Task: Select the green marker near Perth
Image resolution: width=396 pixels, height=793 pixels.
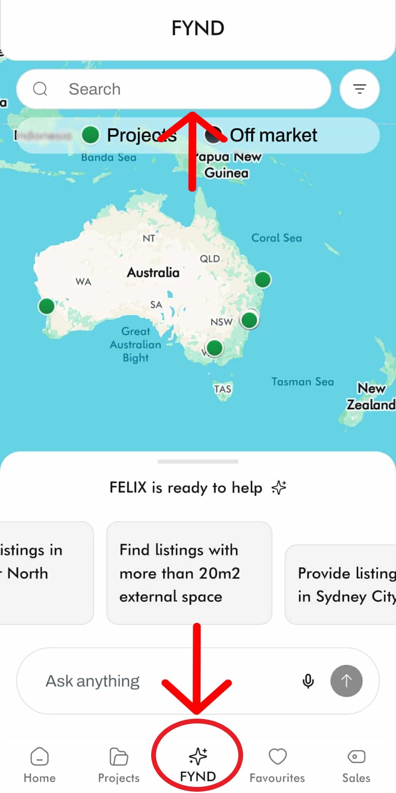Action: coord(46,306)
